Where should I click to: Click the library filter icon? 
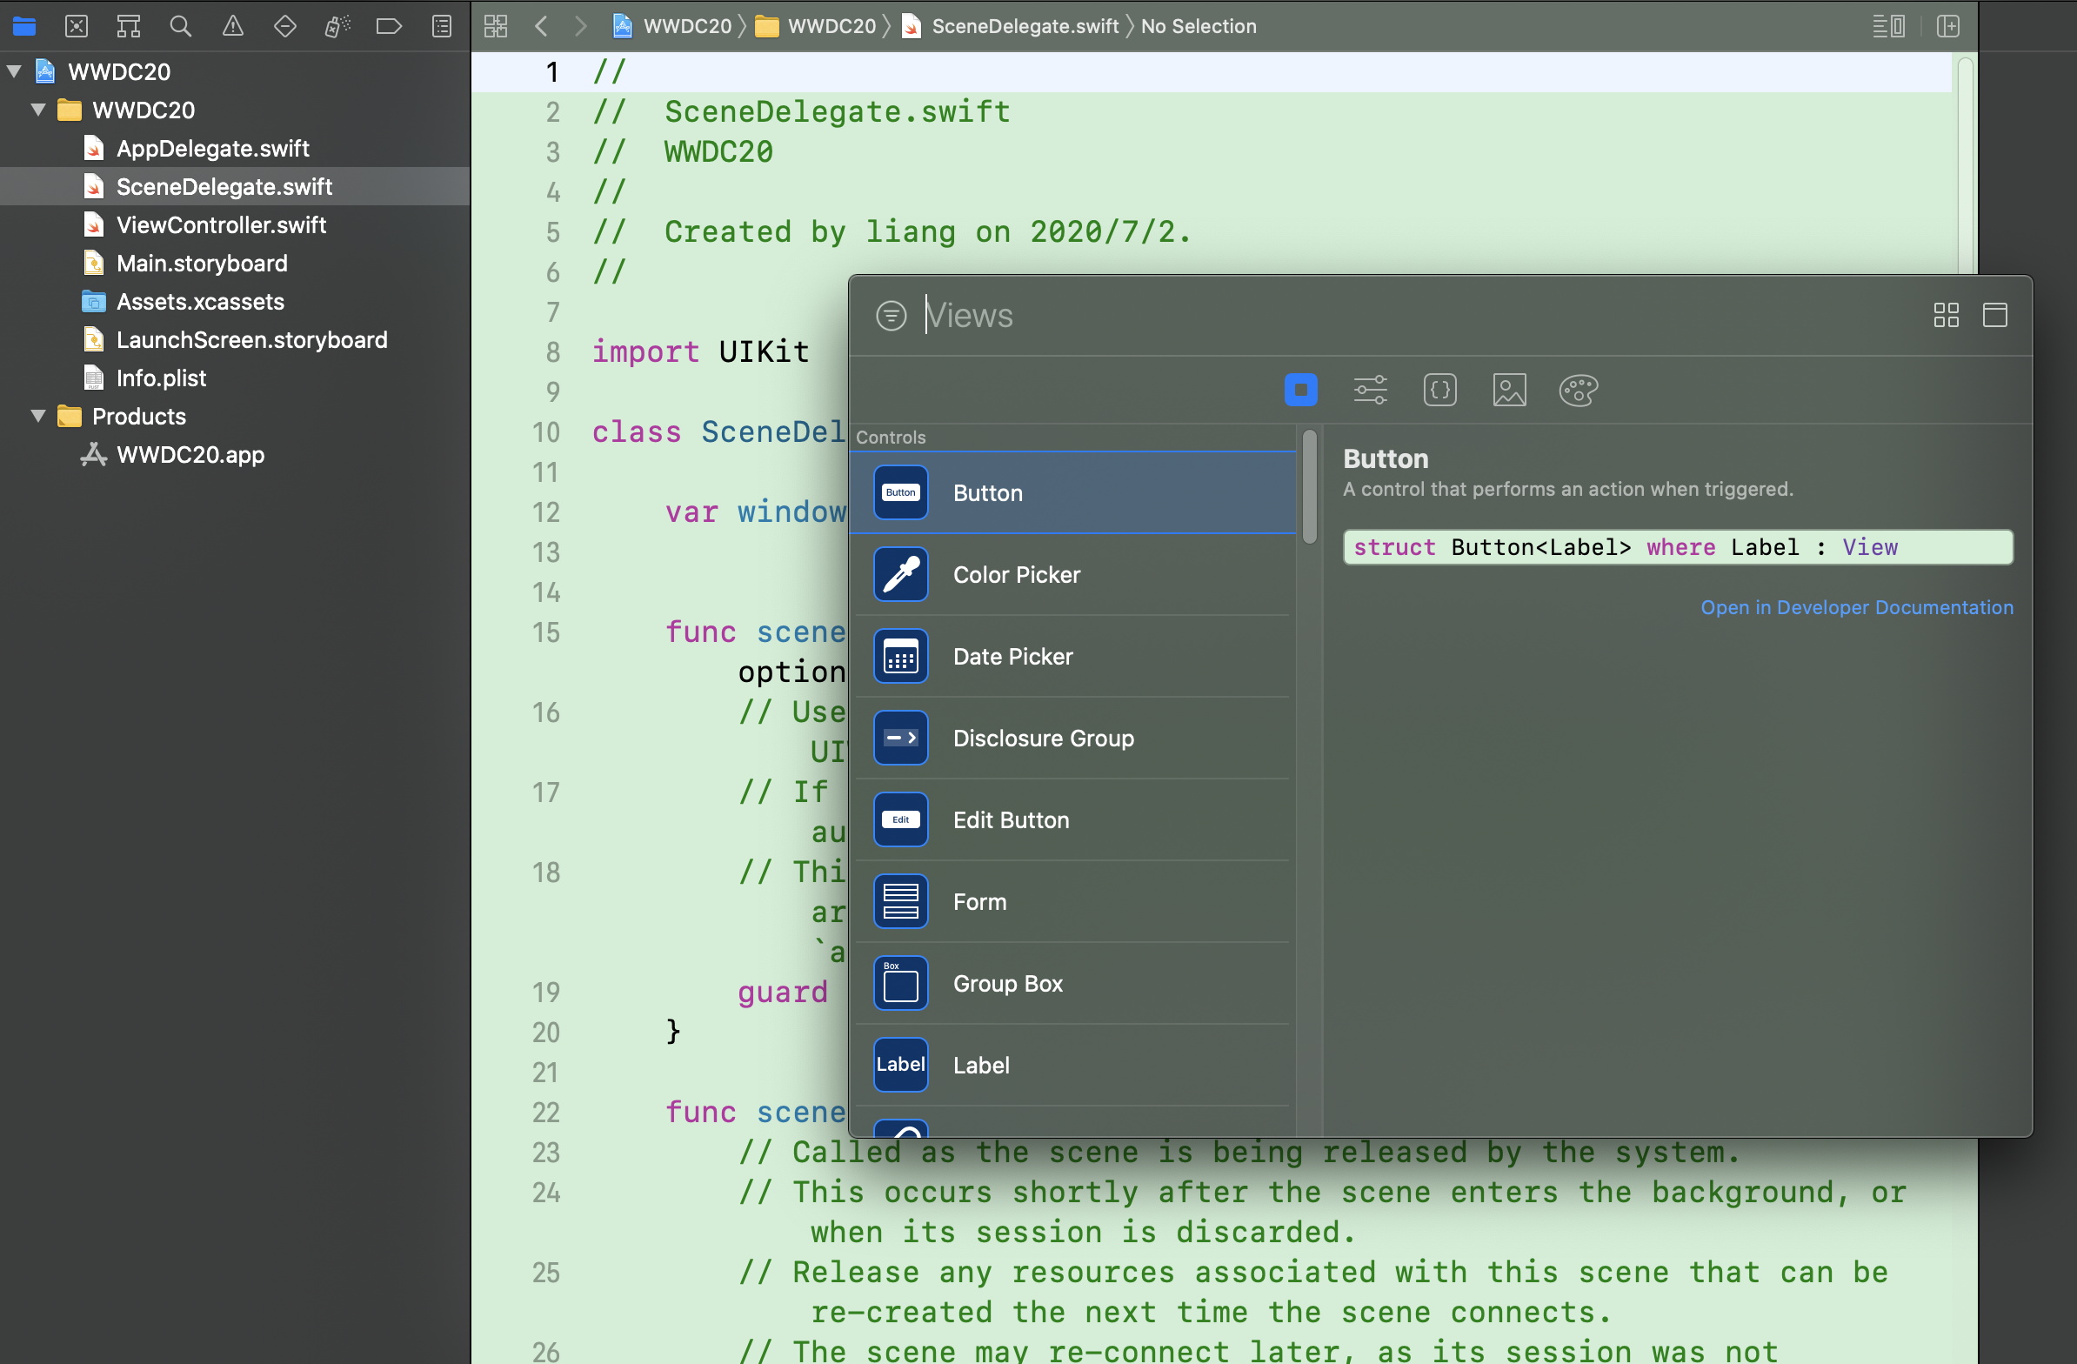(891, 315)
